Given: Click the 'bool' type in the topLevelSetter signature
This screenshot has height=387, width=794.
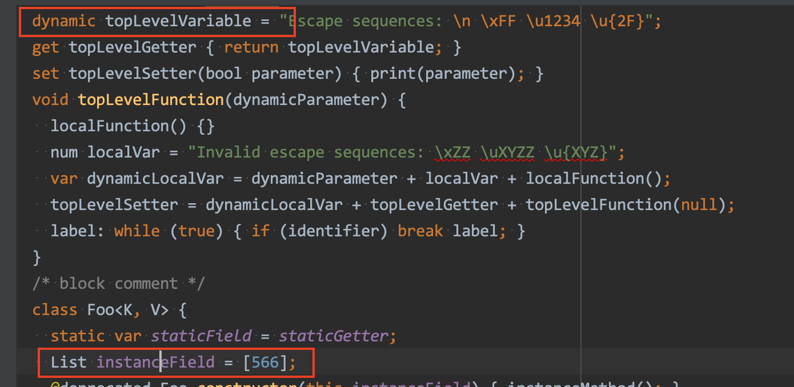Looking at the screenshot, I should tap(224, 74).
